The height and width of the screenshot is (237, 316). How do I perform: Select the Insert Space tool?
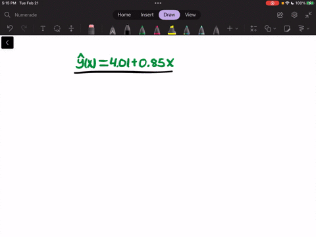point(71,28)
